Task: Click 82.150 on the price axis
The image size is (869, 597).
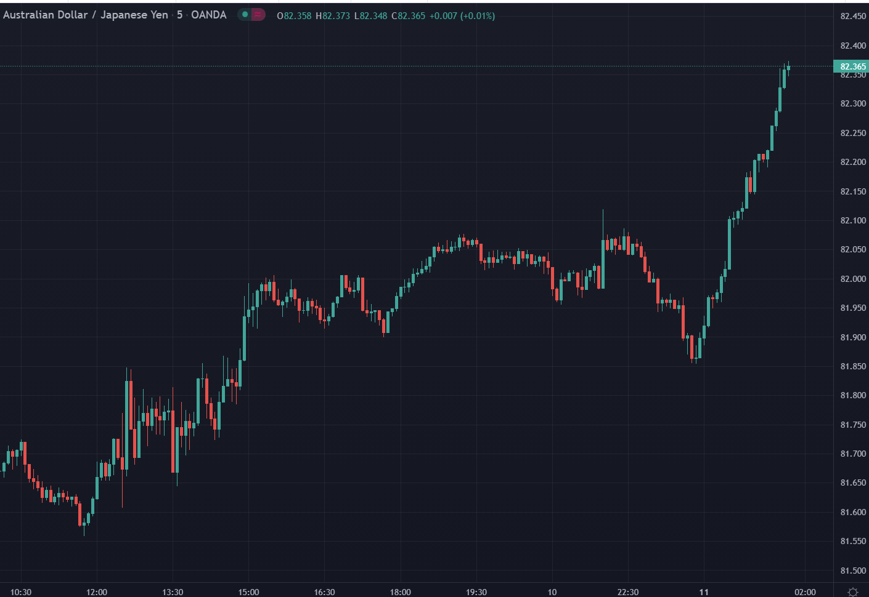Action: pyautogui.click(x=853, y=191)
